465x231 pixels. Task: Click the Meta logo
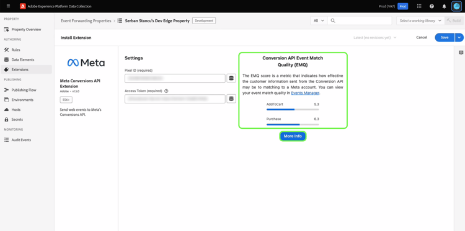[86, 63]
